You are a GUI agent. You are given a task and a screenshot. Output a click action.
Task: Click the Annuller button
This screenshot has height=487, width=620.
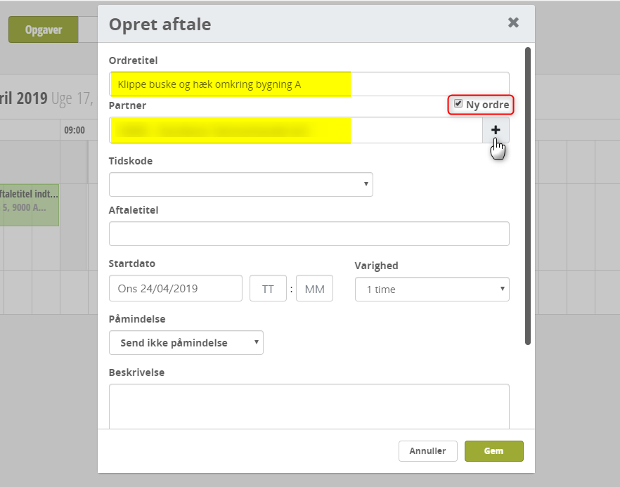coord(427,450)
